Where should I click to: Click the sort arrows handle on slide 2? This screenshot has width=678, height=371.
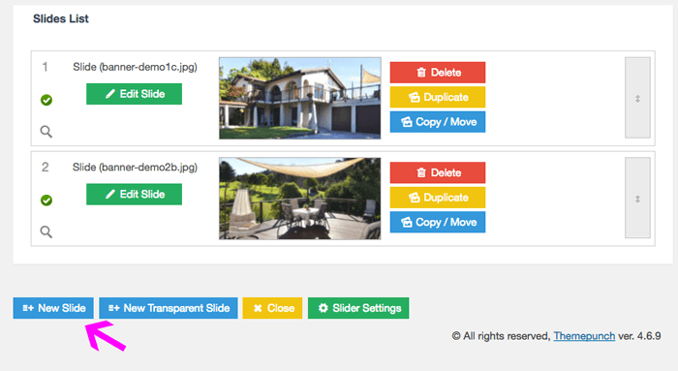(x=637, y=198)
